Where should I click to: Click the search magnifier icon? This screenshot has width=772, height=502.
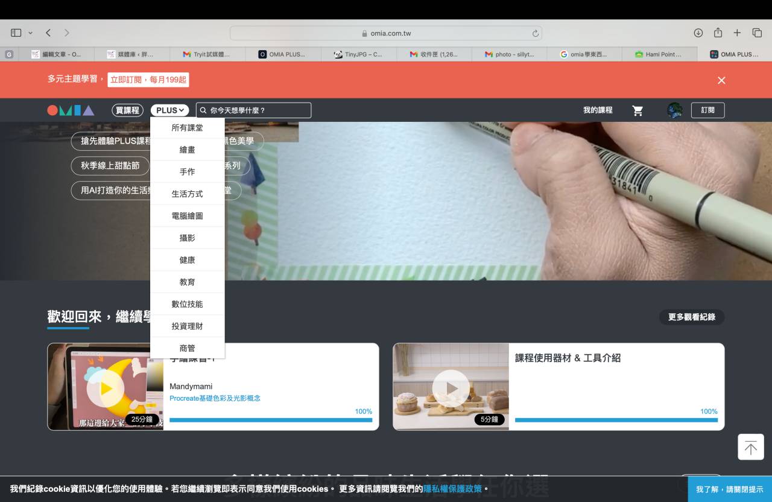(x=203, y=110)
